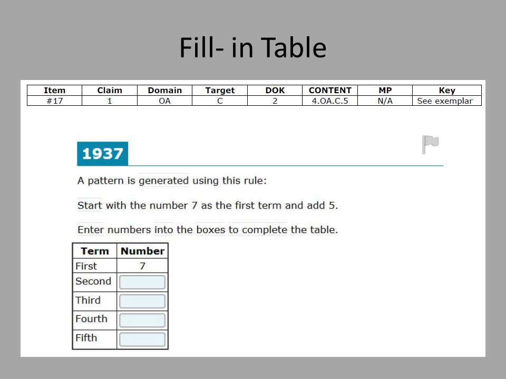Screen dimensions: 506x379
Task: Click the gray flag icon
Action: tap(430, 145)
